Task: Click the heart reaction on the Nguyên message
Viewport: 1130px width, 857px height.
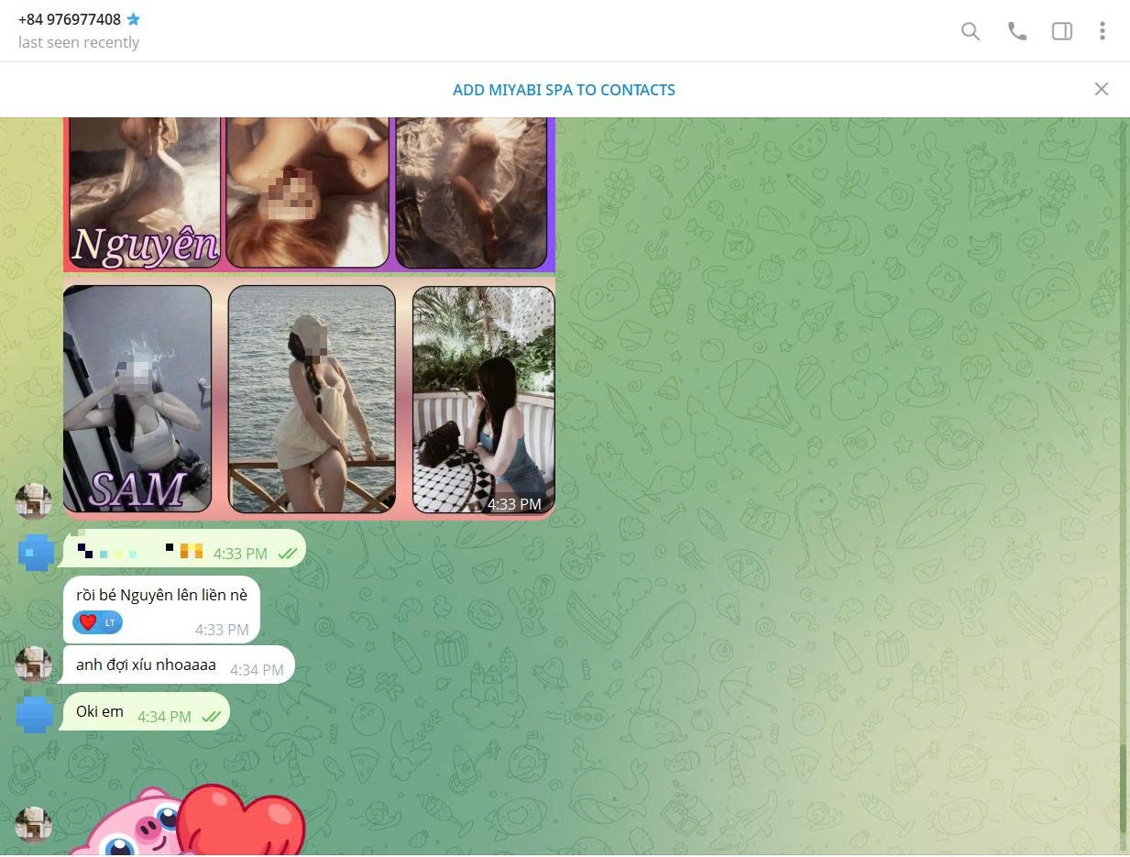Action: click(x=97, y=622)
